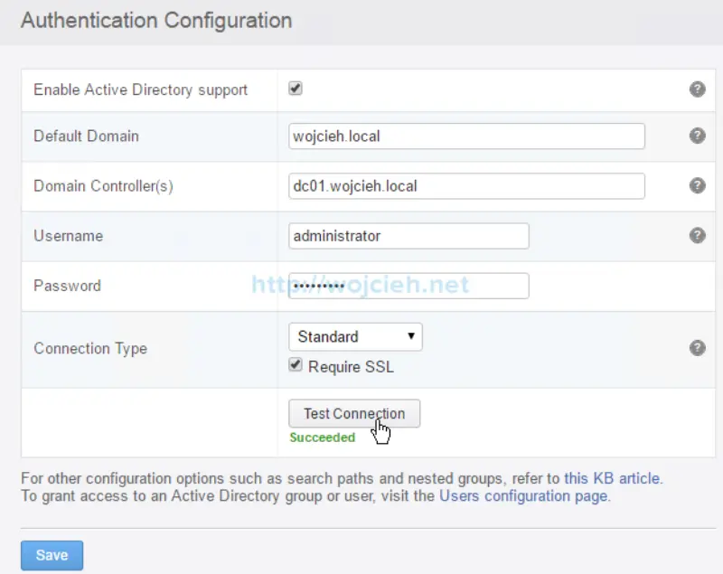
Task: Open help for the Password field
Action: point(697,285)
